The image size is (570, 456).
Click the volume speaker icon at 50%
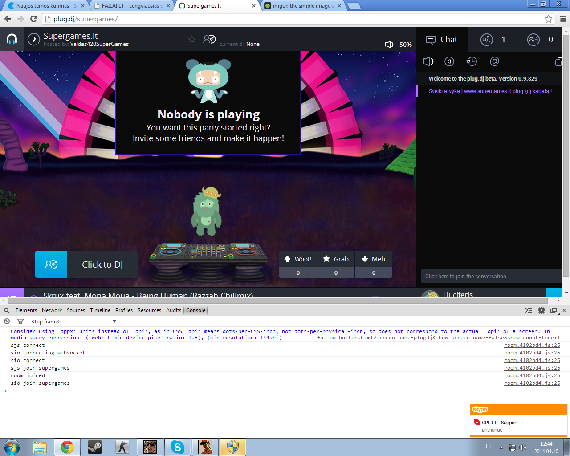click(389, 45)
